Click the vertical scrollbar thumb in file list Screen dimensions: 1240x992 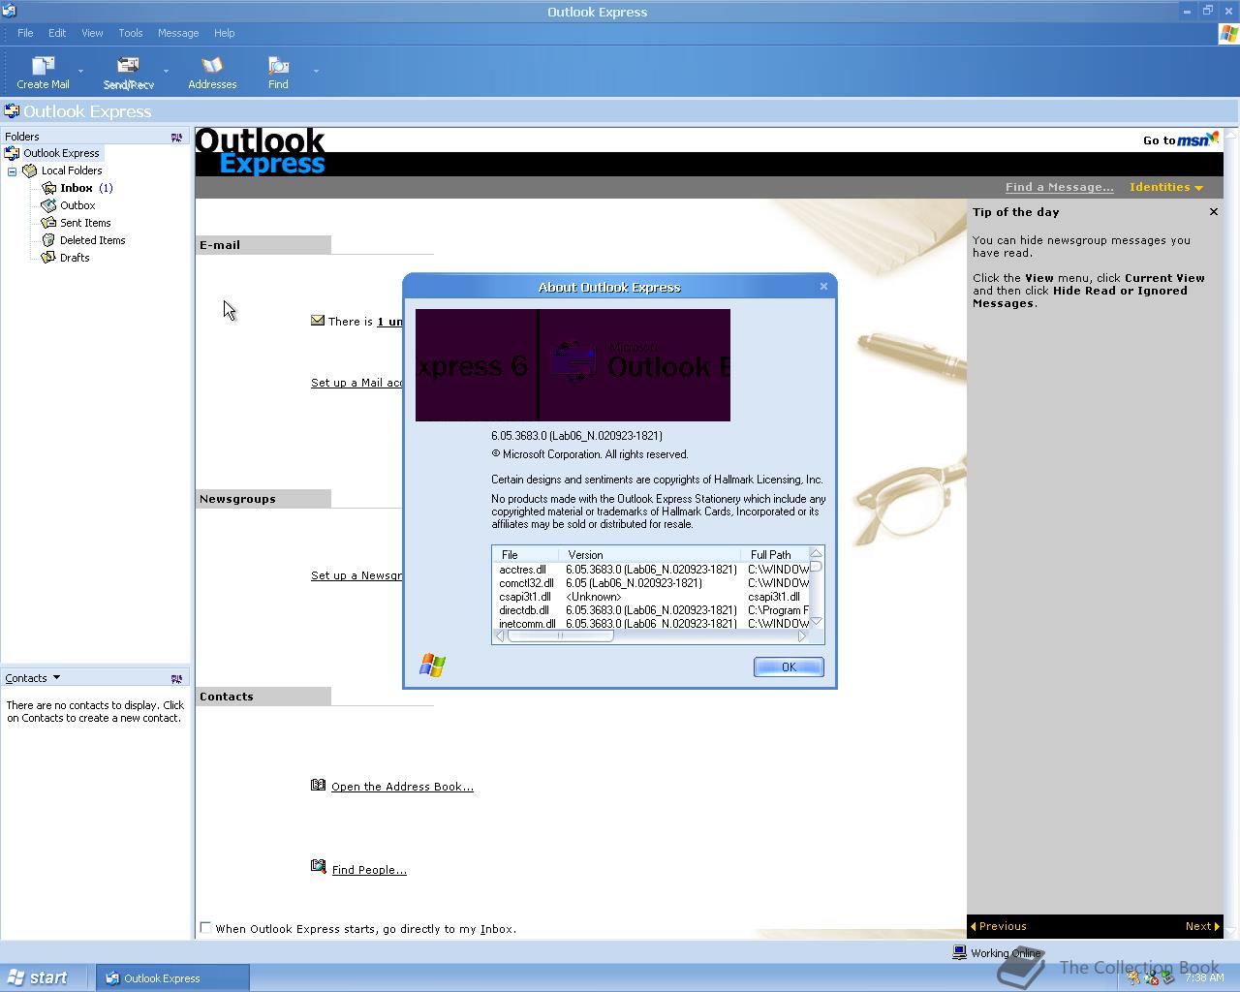pos(816,566)
